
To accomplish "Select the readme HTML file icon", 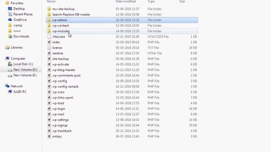I will [x=49, y=53].
